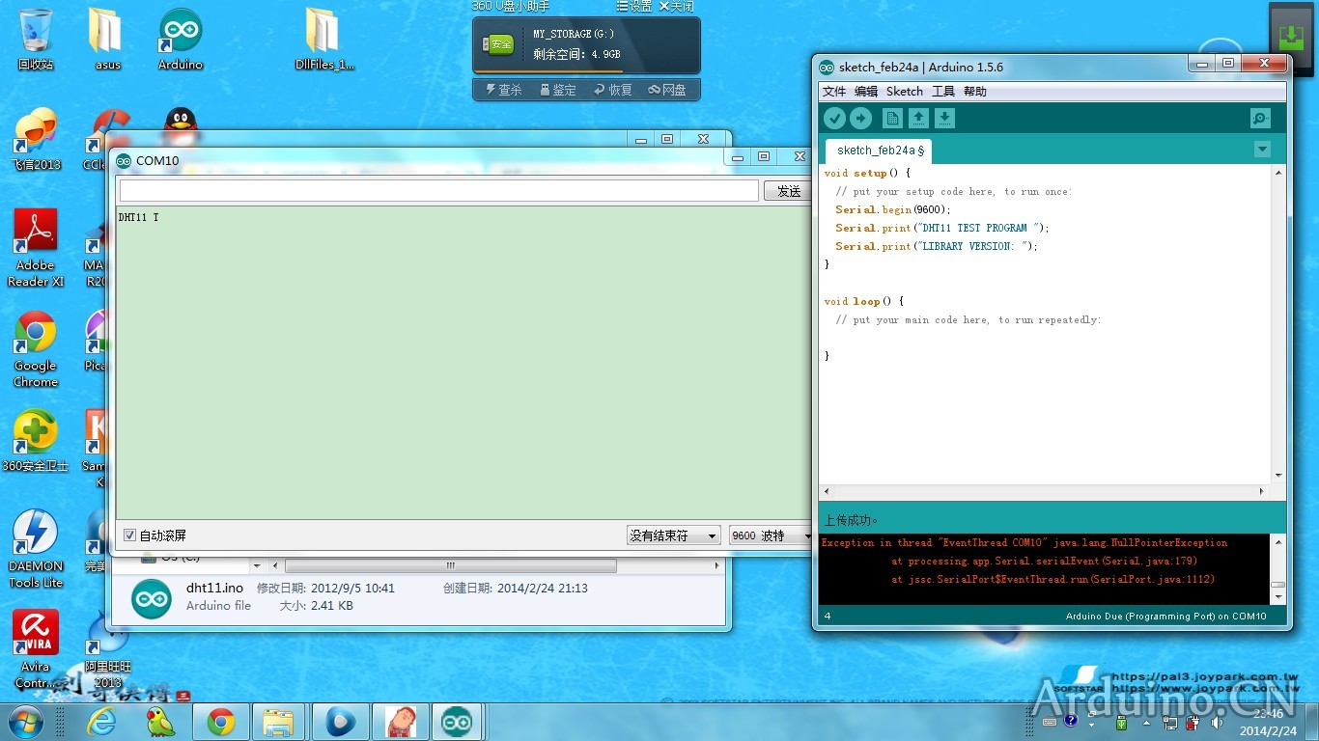The height and width of the screenshot is (741, 1319).
Task: Click the code editor vertical scrollbar up arrow
Action: pos(1278,173)
